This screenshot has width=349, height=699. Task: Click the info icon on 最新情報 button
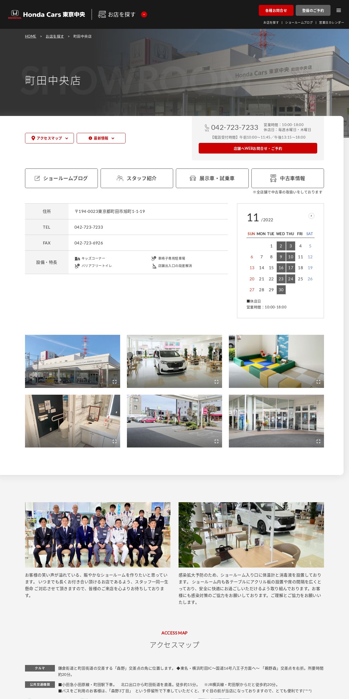point(90,138)
